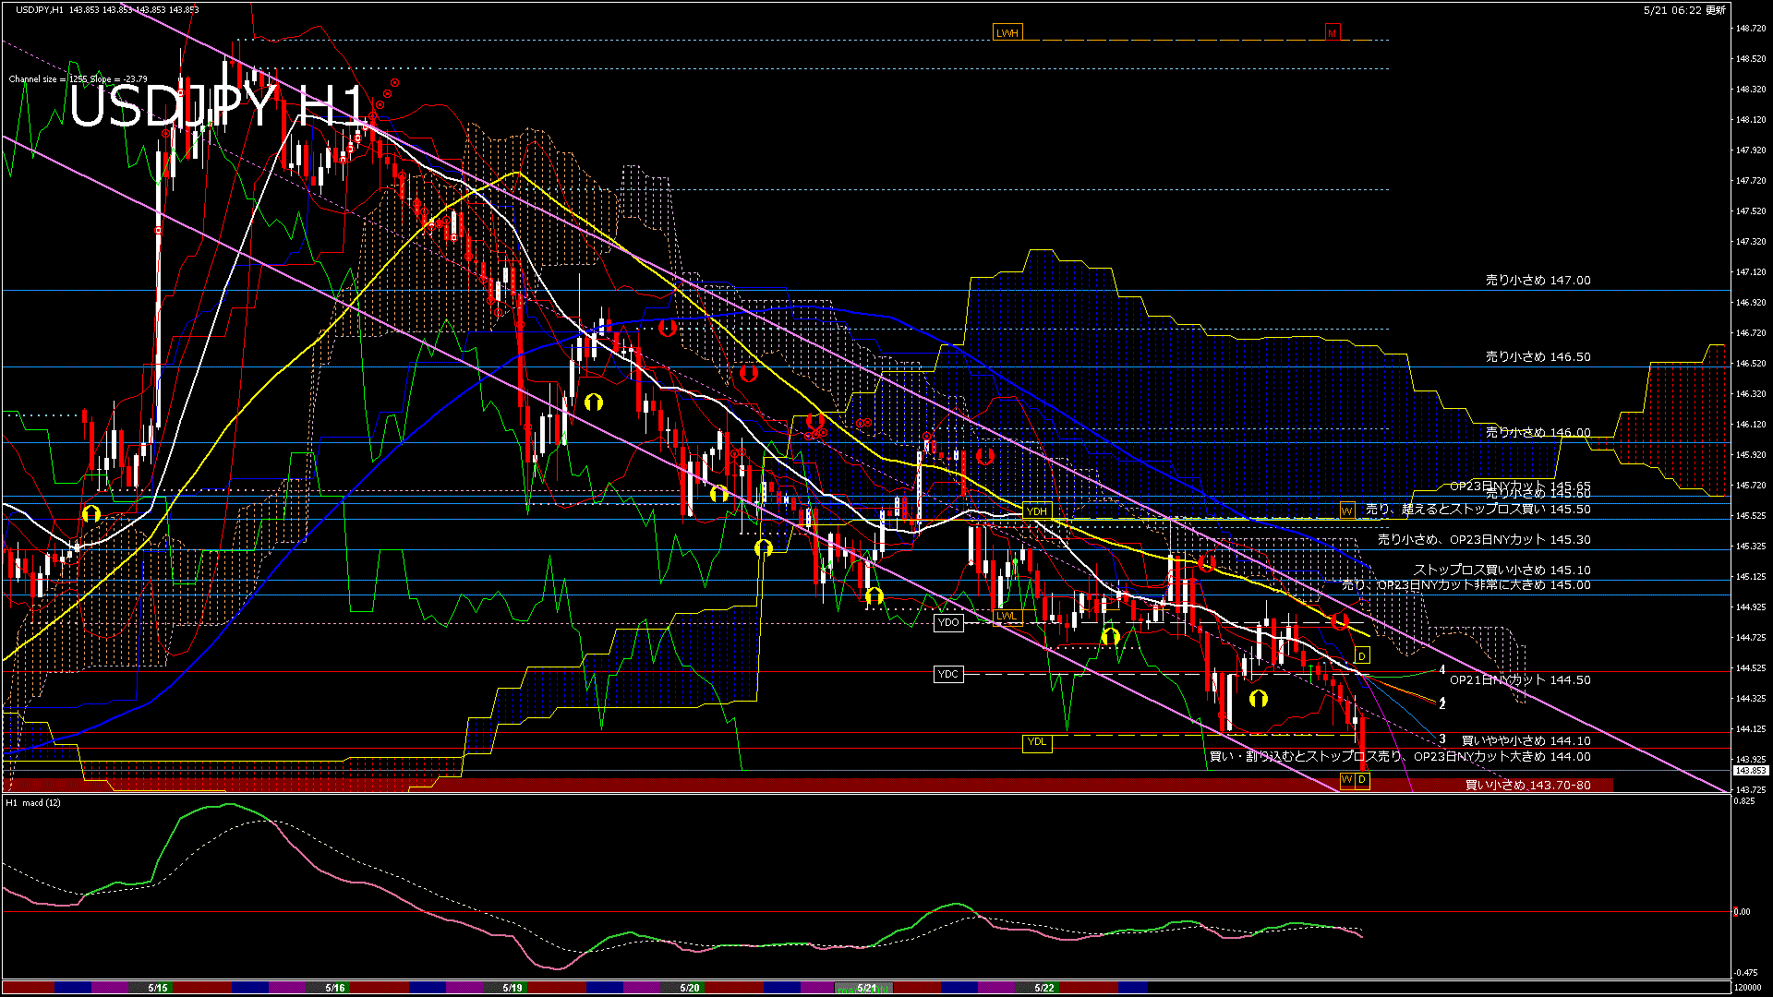Click yellow up-arrow signal at chart's far left
Viewport: 1773px width, 997px height.
(90, 513)
